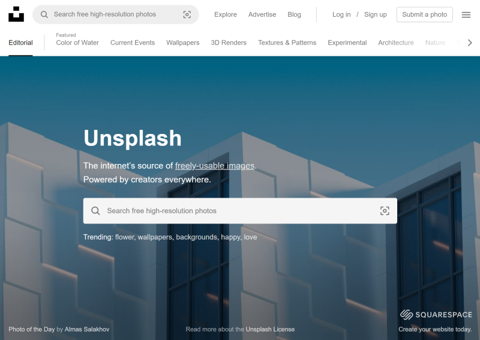The image size is (480, 340).
Task: Click magnifier icon in hero search box
Action: coord(95,211)
